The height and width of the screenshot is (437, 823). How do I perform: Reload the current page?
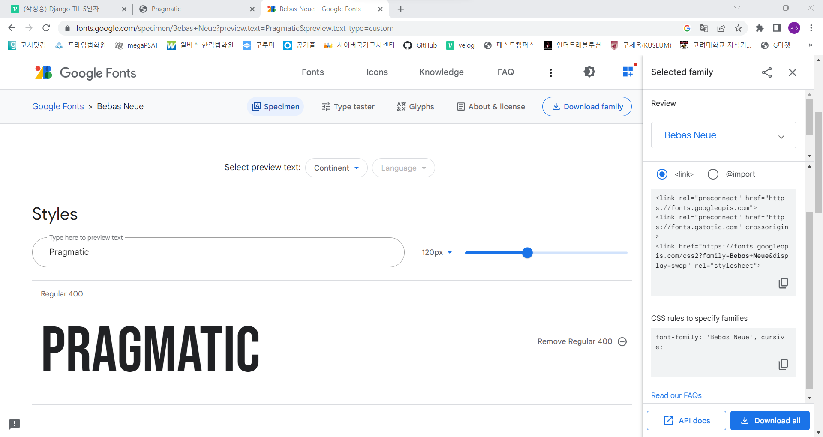(46, 28)
